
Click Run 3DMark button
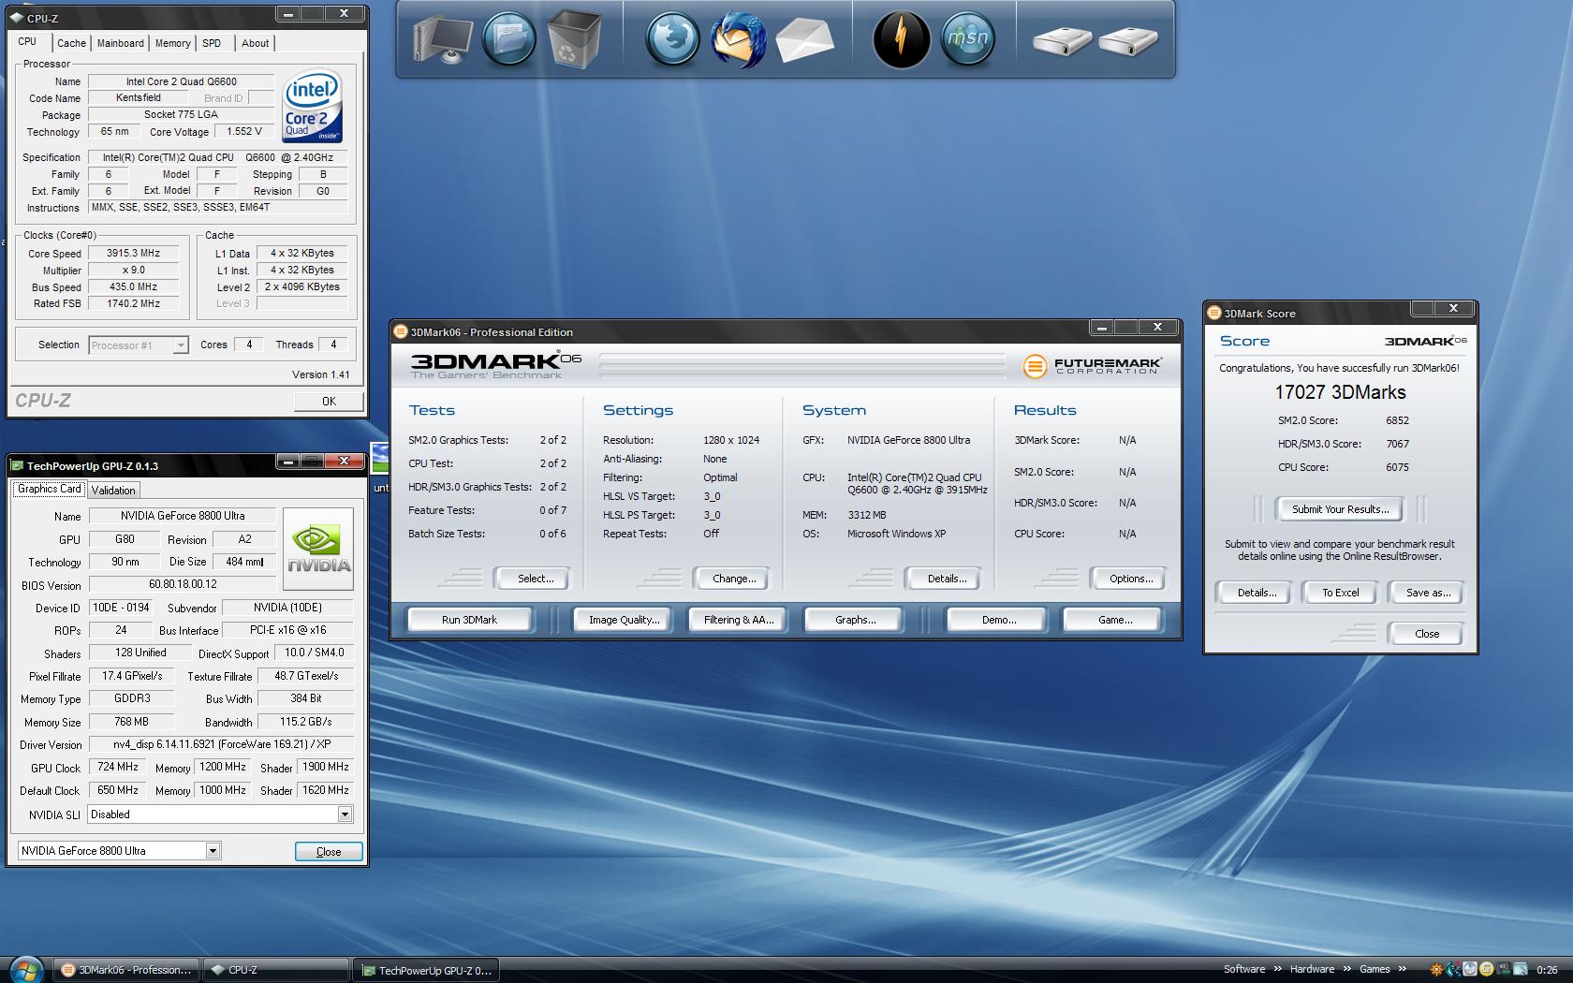click(469, 620)
